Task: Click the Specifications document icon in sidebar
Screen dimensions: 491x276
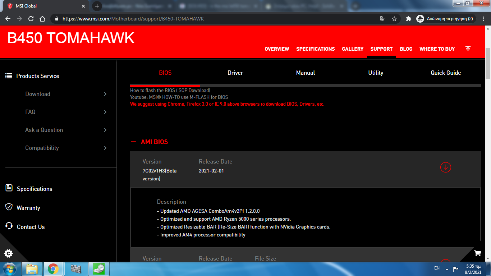Action: point(9,188)
